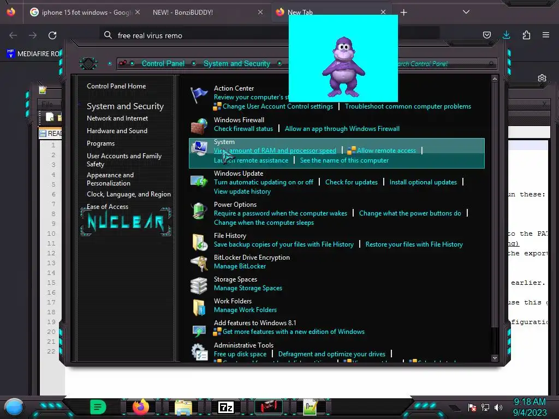Open the Add features to Windows 8.1 icon
Screen dimensions: 559x419
click(199, 330)
